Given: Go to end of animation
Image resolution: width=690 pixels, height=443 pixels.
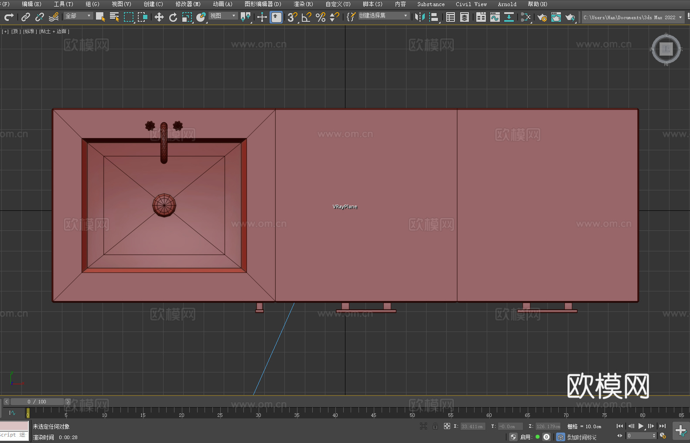Looking at the screenshot, I should [663, 426].
